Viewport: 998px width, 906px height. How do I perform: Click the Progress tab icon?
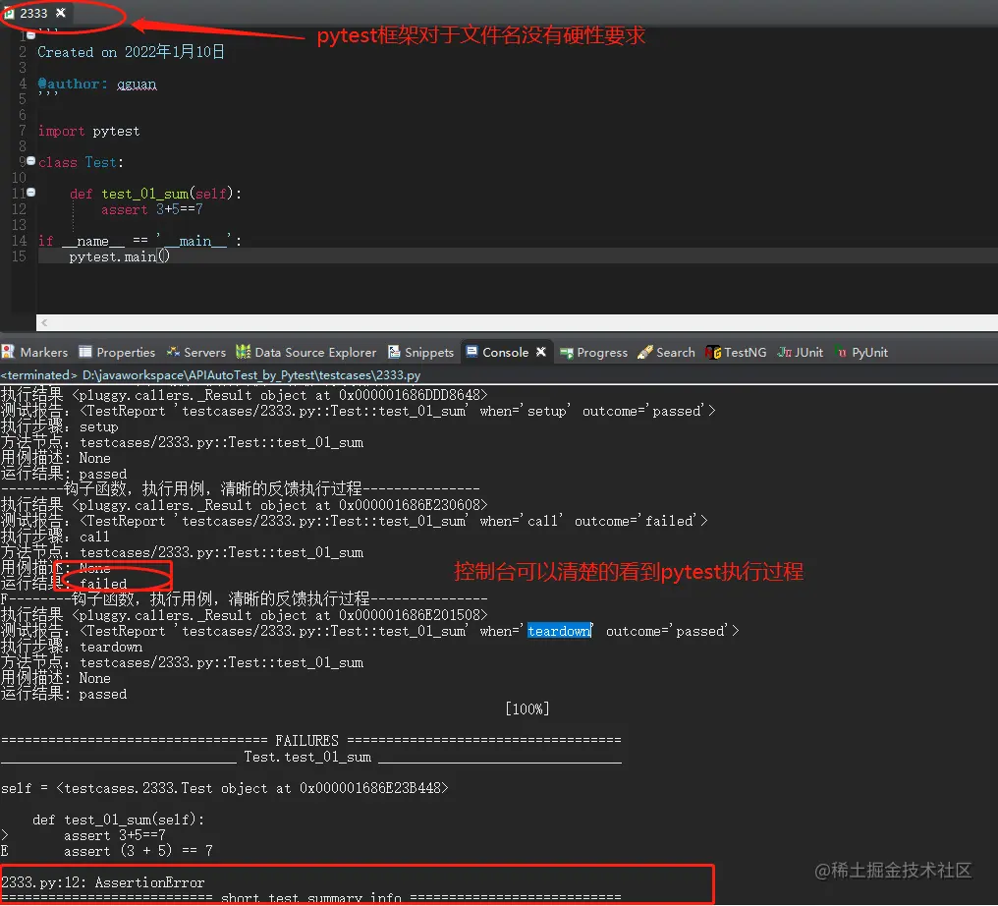tap(567, 353)
